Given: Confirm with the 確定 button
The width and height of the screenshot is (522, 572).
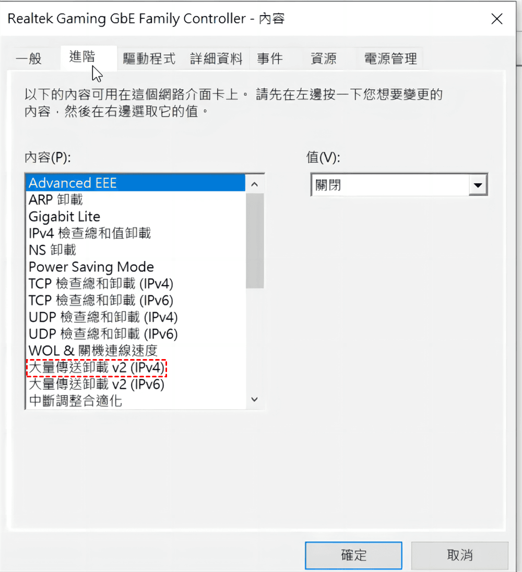Looking at the screenshot, I should coord(353,555).
